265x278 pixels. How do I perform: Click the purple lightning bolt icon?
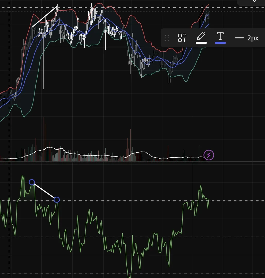[209, 155]
